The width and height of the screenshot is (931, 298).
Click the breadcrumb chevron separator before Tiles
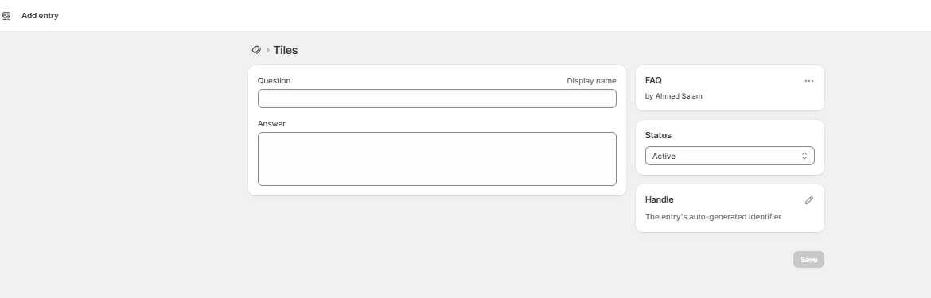click(268, 50)
